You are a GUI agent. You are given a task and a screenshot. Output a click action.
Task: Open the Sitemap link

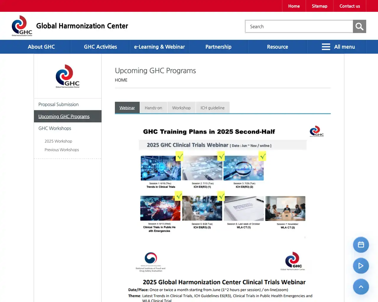[x=320, y=6]
